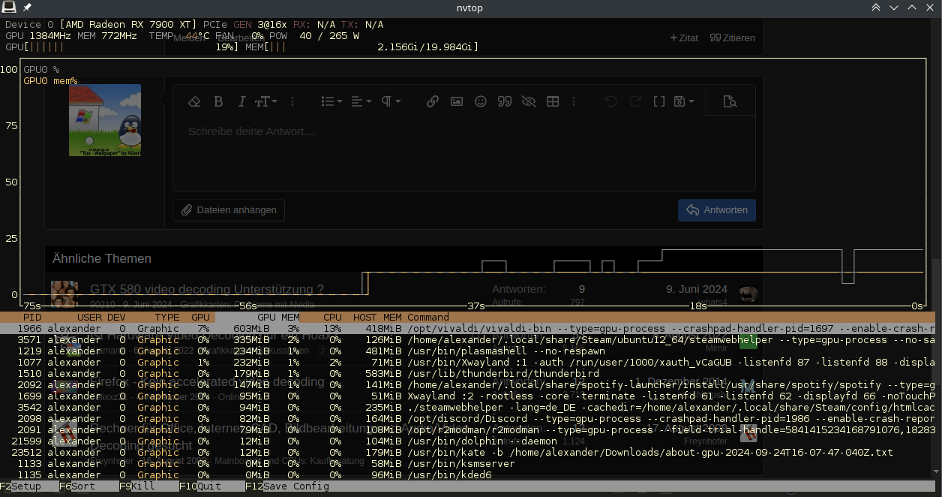The height and width of the screenshot is (497, 942).
Task: Open the font size dropdown
Action: [x=266, y=101]
